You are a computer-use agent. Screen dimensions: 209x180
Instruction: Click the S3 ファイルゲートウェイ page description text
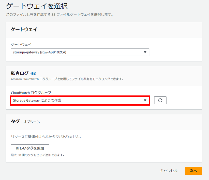coord(59,14)
